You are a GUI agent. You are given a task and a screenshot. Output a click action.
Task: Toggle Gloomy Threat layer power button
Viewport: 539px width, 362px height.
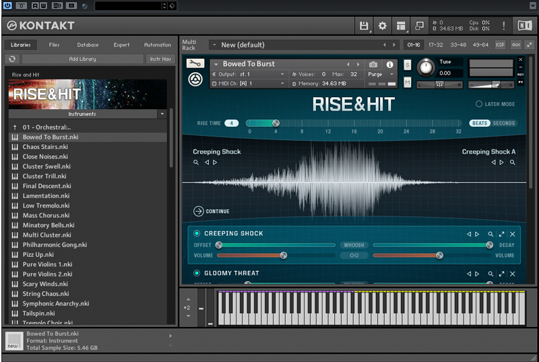197,273
